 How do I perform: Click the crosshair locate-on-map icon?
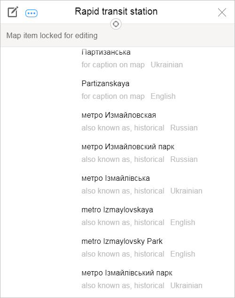[116, 24]
